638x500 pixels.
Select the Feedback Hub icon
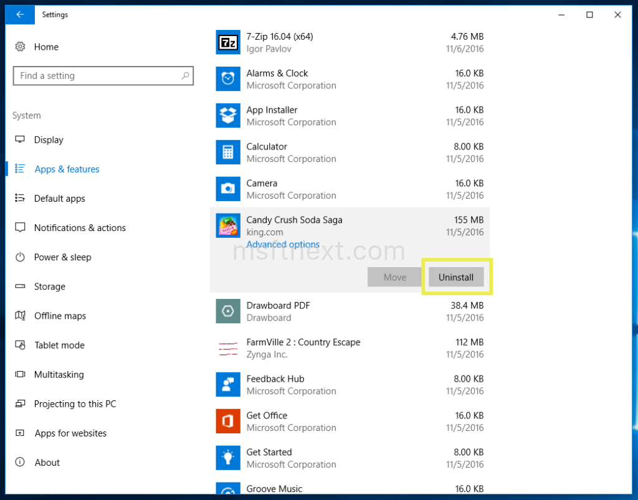click(x=228, y=385)
